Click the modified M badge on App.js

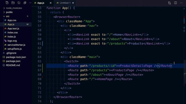28,24
